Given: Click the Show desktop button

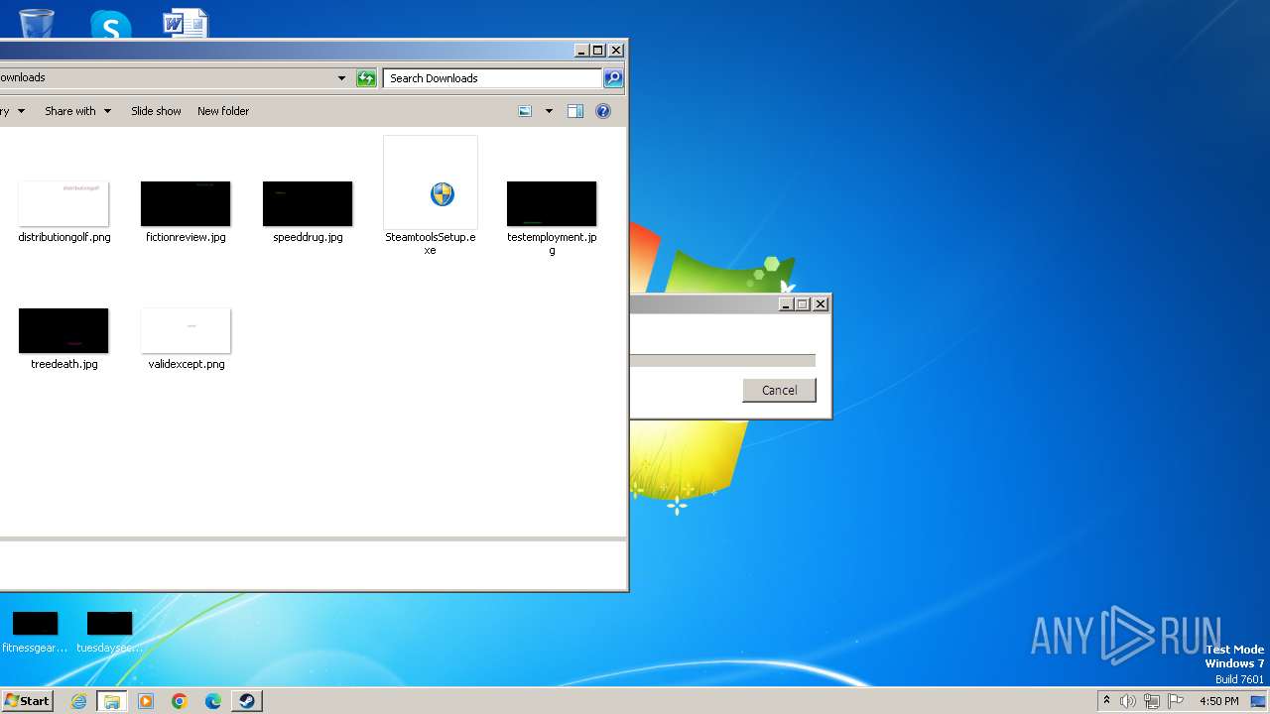Looking at the screenshot, I should 1258,701.
